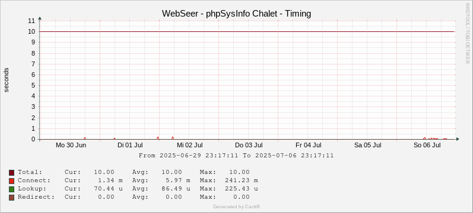The image size is (473, 213).
Task: Click the Sa 05 Jul axis label
Action: click(x=368, y=146)
